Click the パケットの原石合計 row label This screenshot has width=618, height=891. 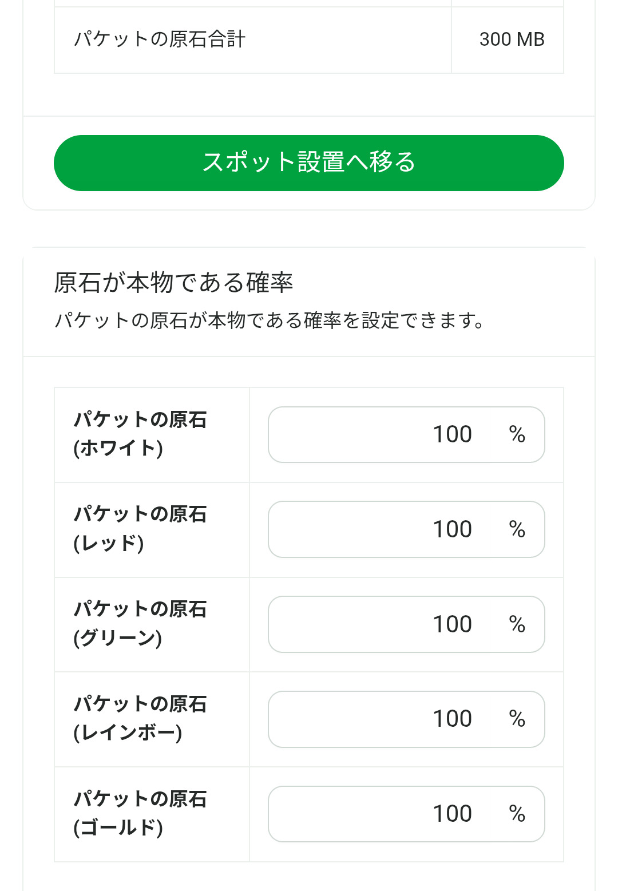(x=160, y=39)
